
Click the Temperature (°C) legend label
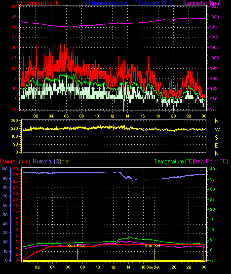point(174,161)
